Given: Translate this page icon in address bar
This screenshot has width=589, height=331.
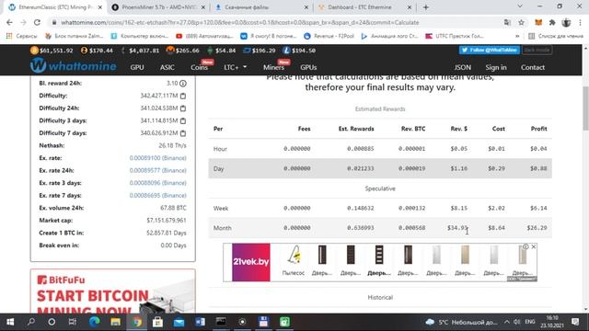Looking at the screenshot, I should point(507,22).
